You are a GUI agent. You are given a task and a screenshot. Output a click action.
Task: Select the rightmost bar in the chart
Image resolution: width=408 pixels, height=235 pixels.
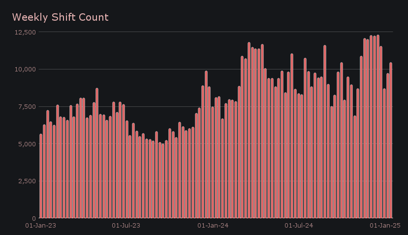click(391, 140)
